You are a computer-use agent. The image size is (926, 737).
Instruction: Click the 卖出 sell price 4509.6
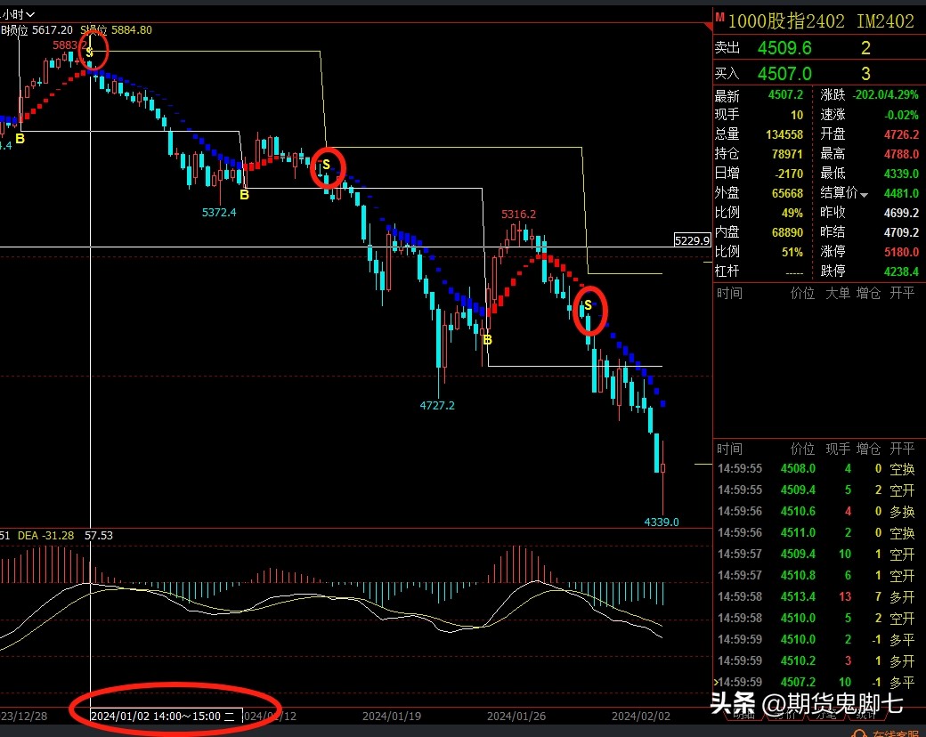(x=784, y=48)
